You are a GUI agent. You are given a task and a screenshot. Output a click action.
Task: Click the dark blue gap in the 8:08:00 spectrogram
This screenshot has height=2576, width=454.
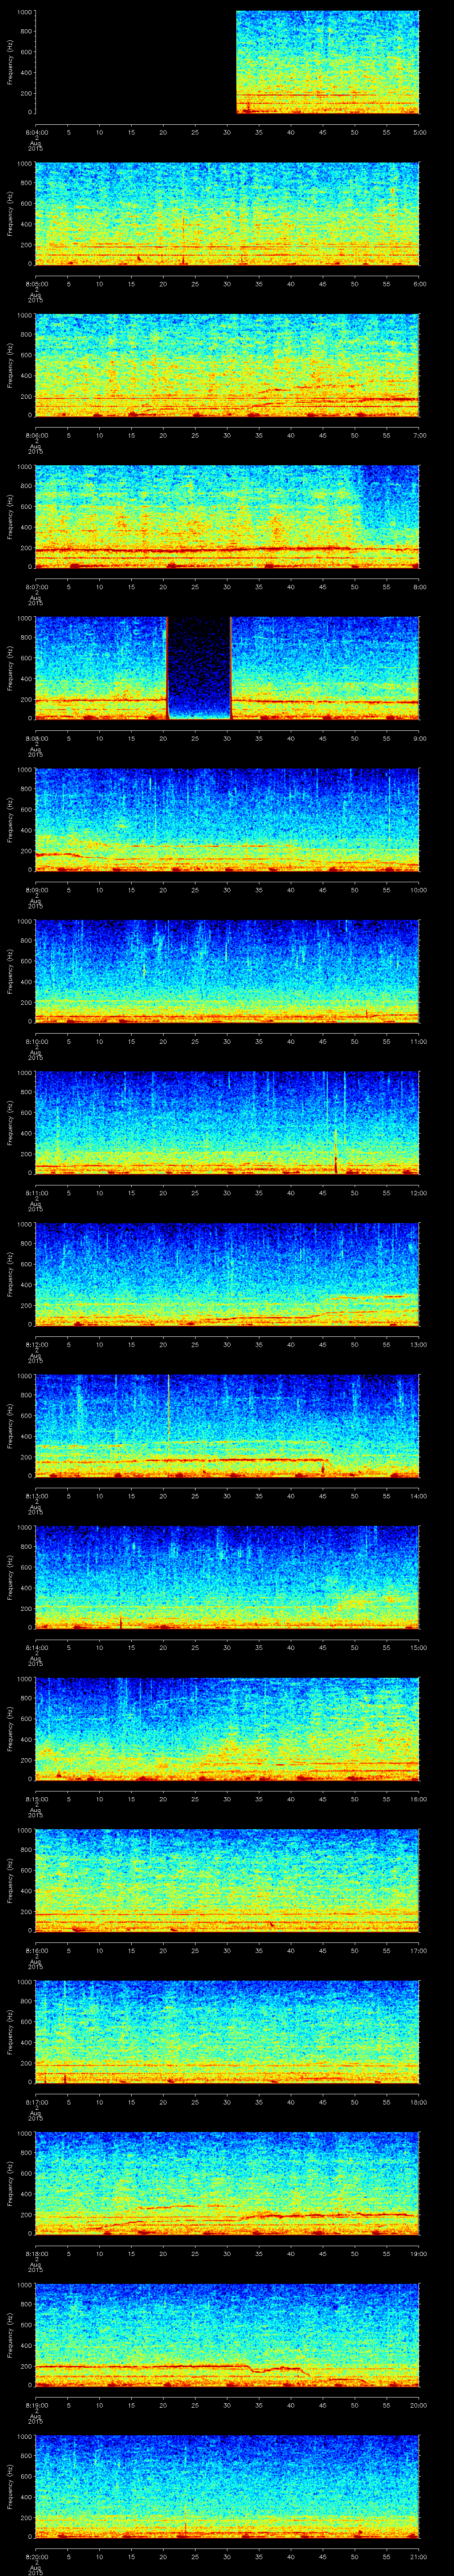click(x=199, y=668)
